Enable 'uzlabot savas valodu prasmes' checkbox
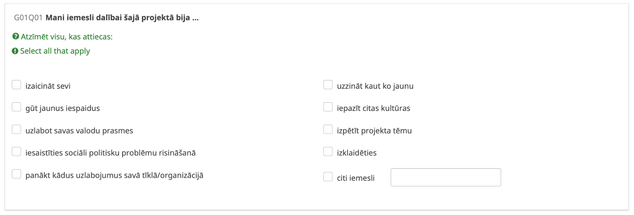Screen dimensions: 634x215 pyautogui.click(x=16, y=129)
